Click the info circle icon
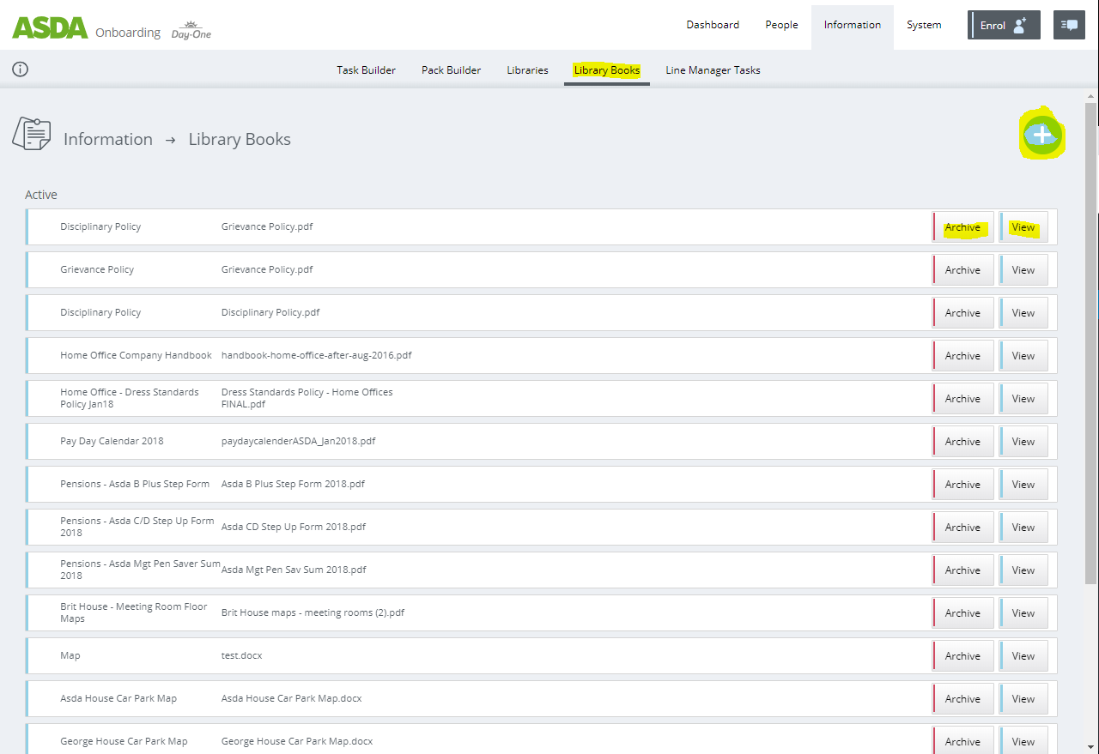 coord(21,69)
